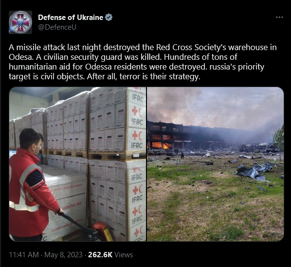Click the word Odesa in tweet text

(x=20, y=57)
